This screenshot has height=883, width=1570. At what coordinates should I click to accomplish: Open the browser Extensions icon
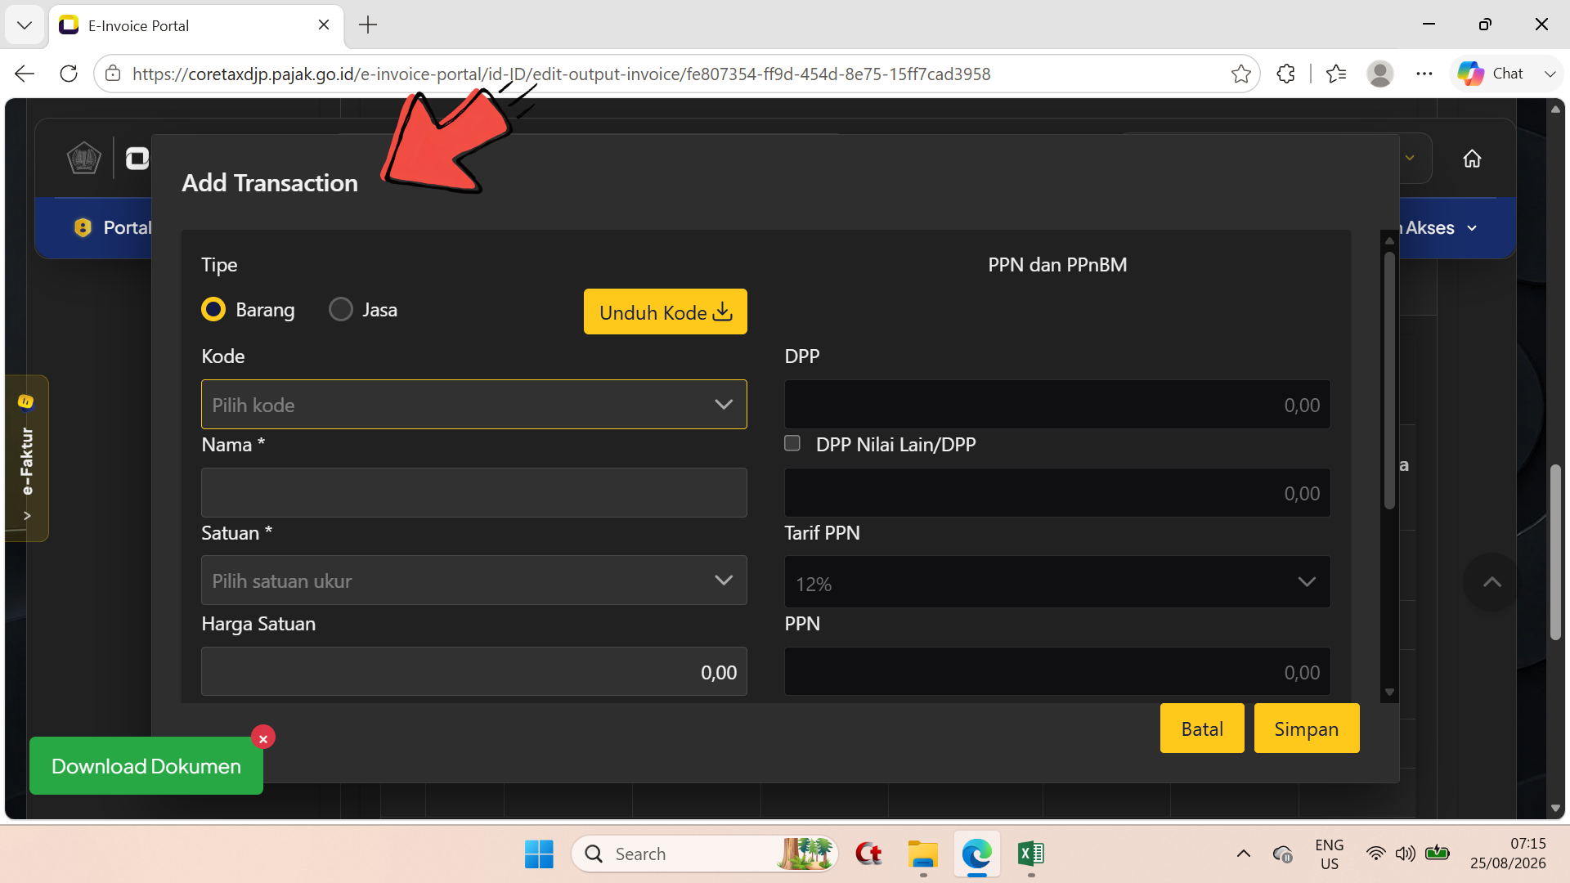coord(1285,74)
